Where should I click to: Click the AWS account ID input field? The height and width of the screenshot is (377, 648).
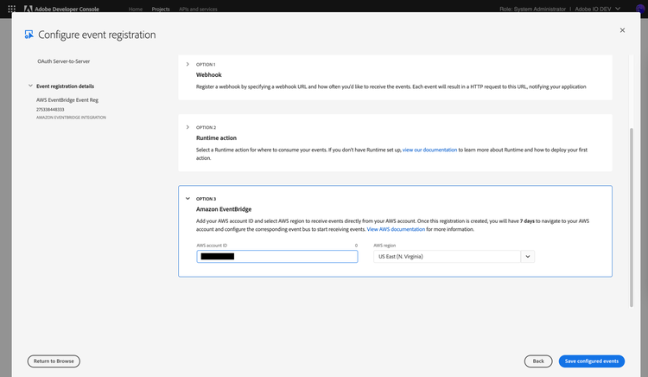point(277,256)
